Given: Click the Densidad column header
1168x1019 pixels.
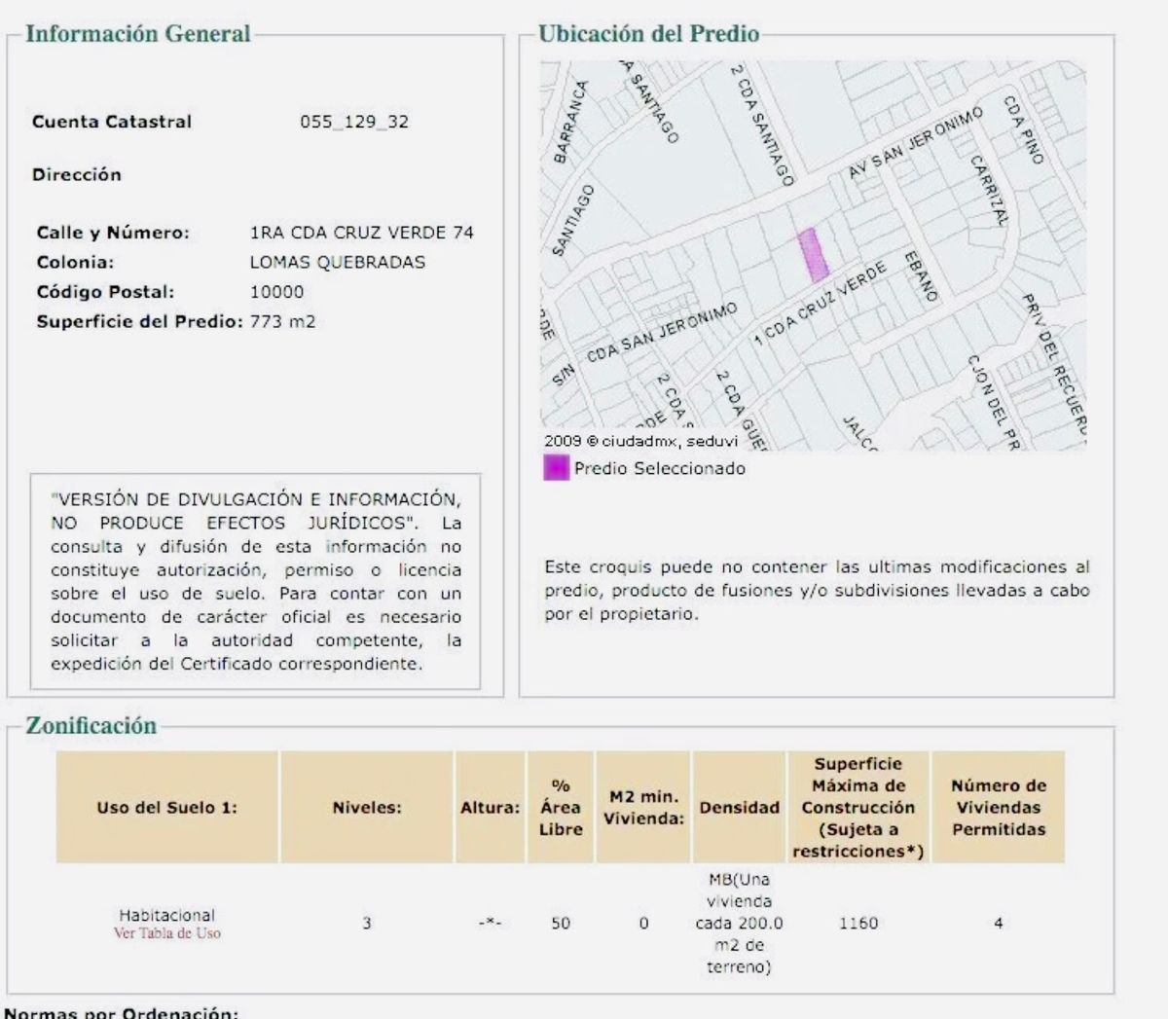Looking at the screenshot, I should pos(739,807).
